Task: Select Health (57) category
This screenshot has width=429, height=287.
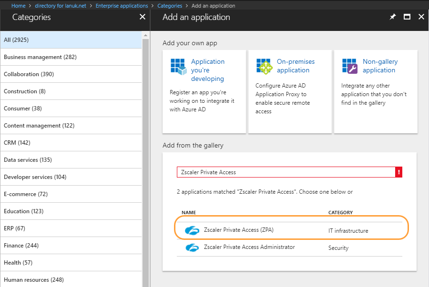Action: point(71,263)
